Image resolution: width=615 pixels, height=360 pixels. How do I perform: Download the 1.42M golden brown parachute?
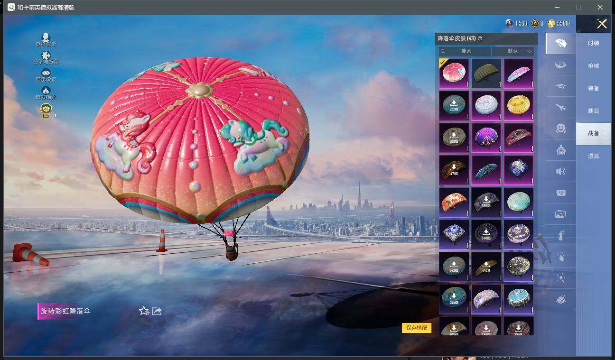[x=486, y=267]
